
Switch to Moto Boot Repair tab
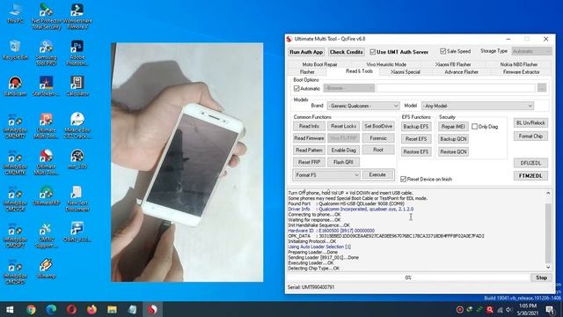click(319, 64)
